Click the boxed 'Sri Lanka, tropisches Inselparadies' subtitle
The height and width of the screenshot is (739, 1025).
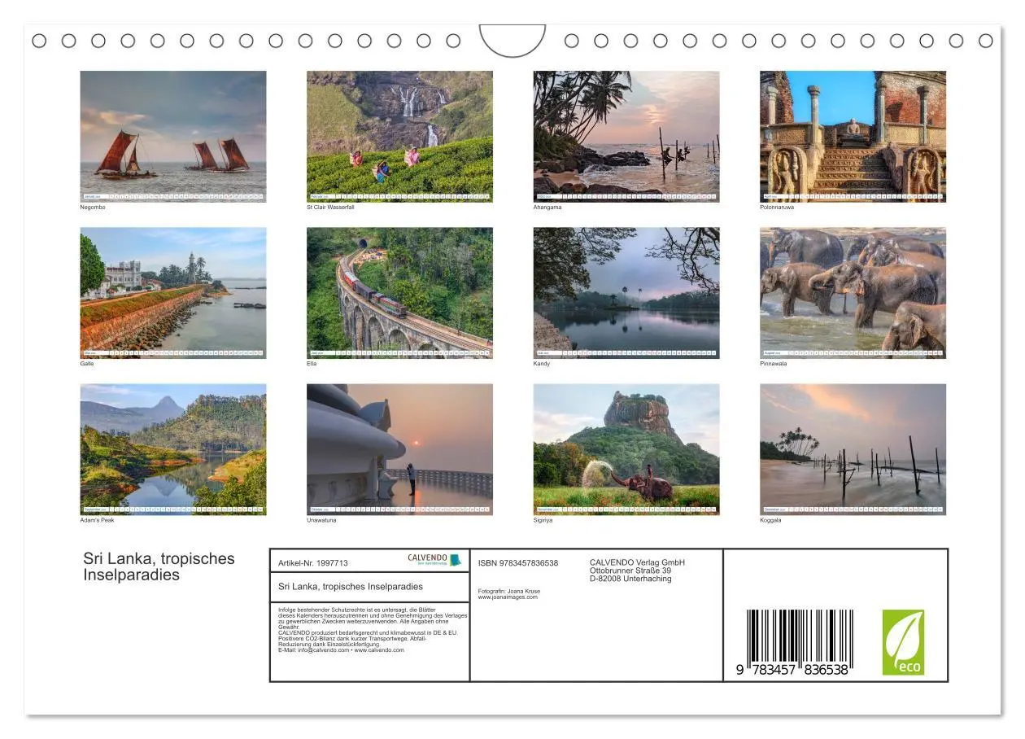(351, 586)
